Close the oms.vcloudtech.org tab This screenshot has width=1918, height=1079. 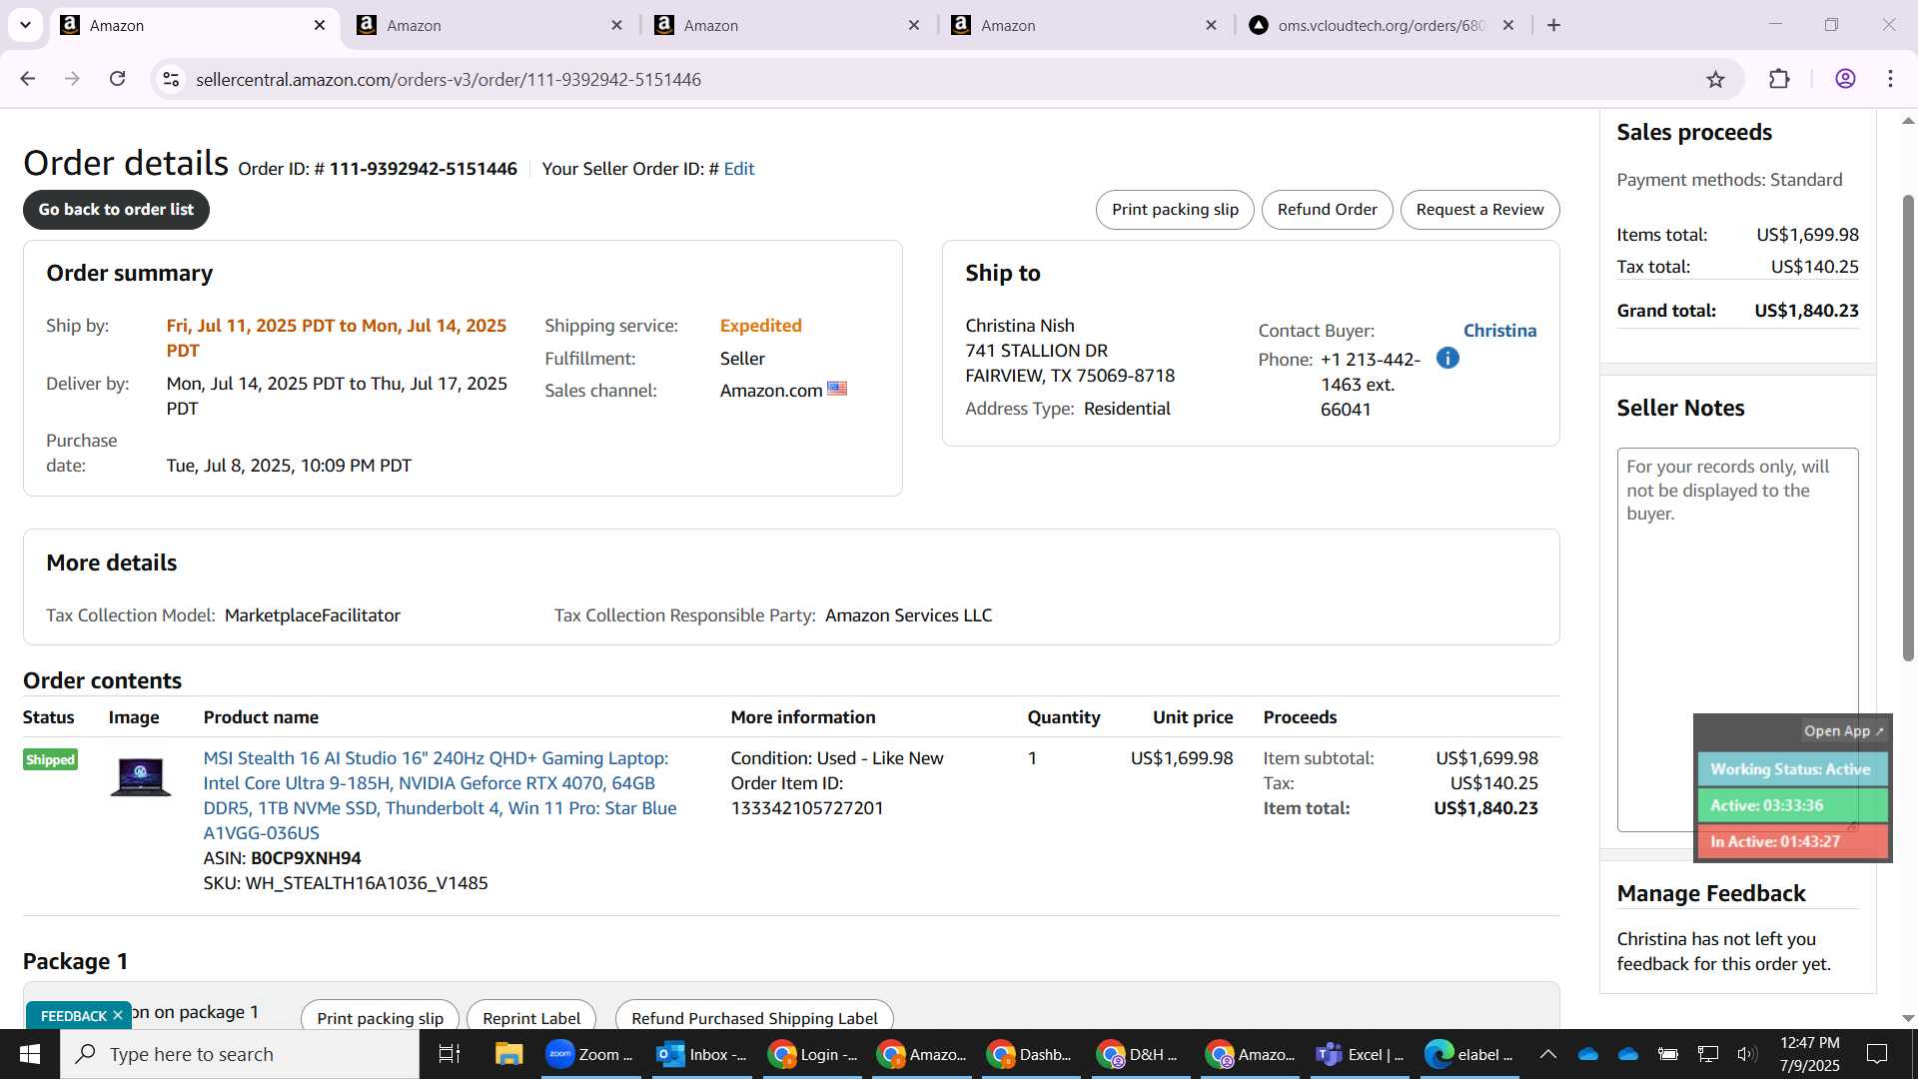(x=1508, y=25)
